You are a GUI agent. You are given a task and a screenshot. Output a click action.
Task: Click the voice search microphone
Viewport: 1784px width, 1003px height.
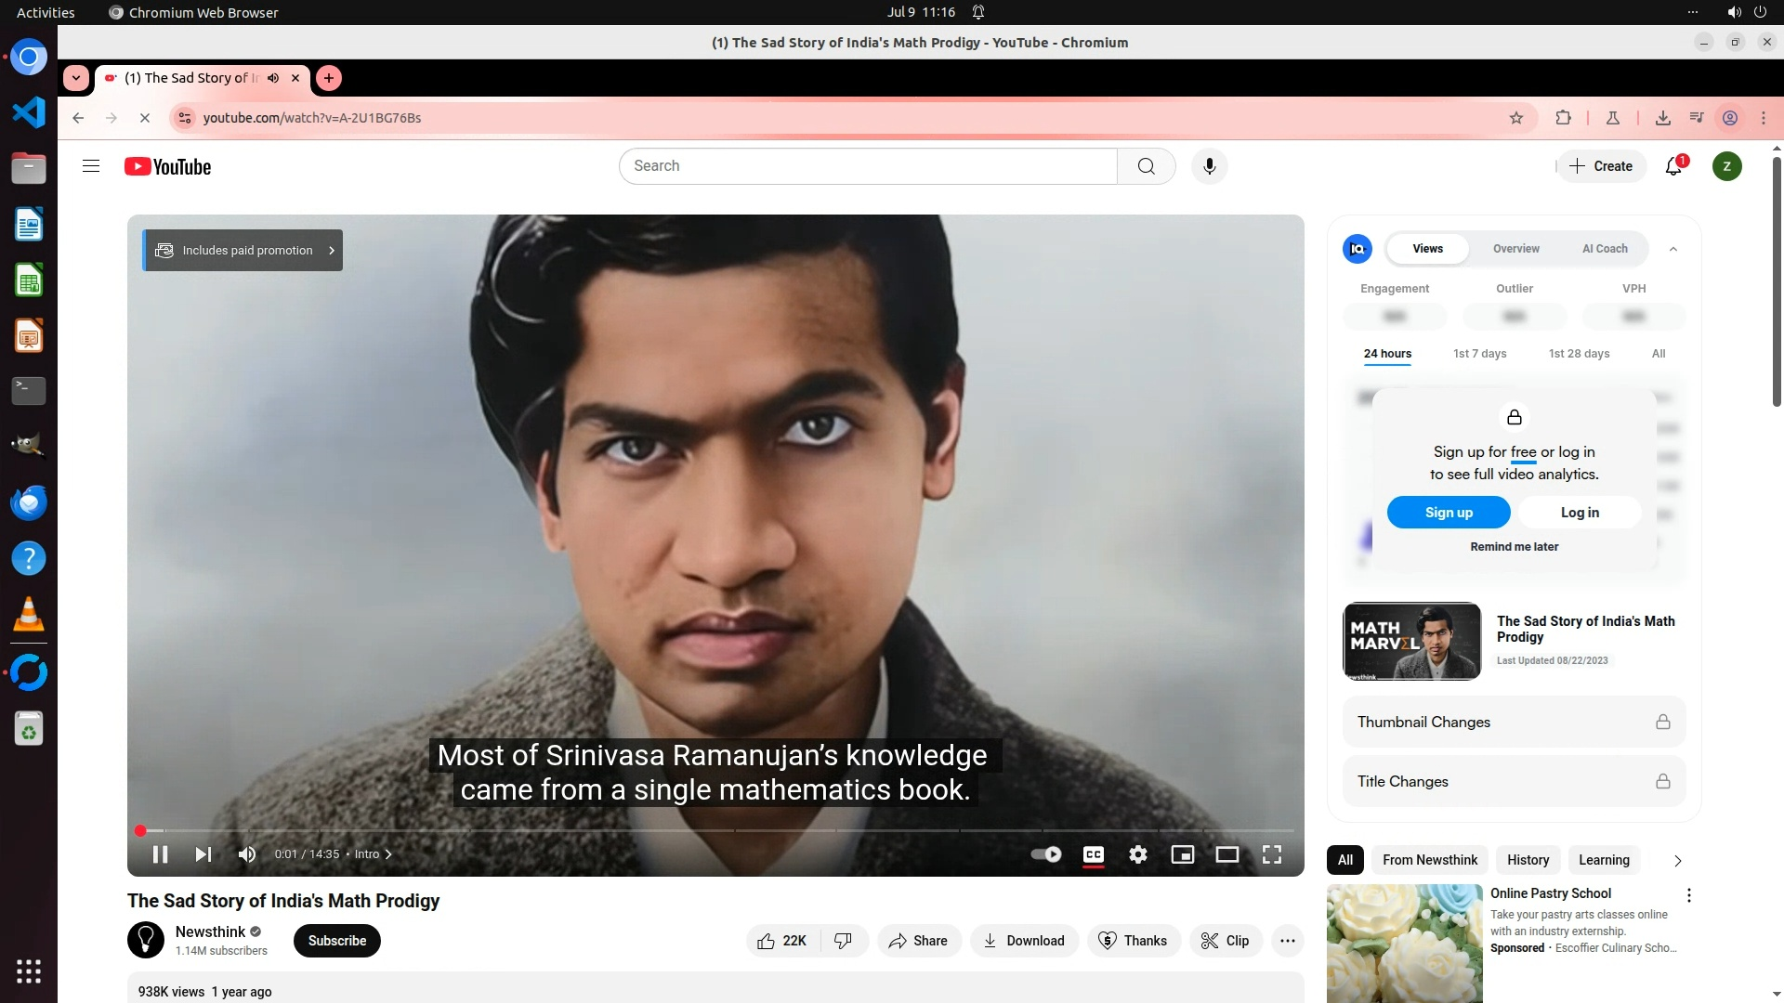click(1209, 166)
